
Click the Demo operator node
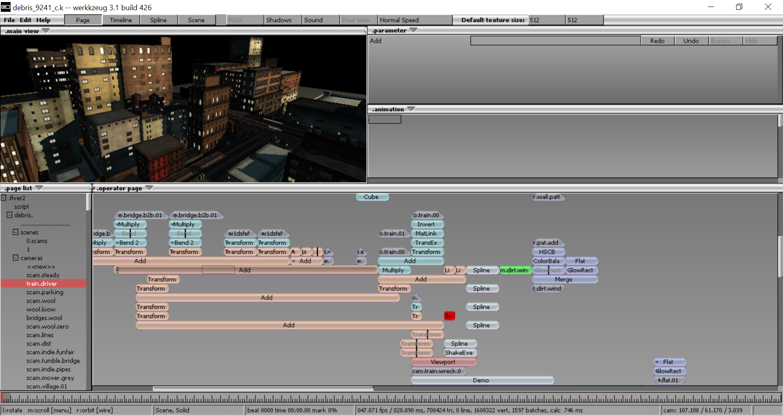(482, 380)
